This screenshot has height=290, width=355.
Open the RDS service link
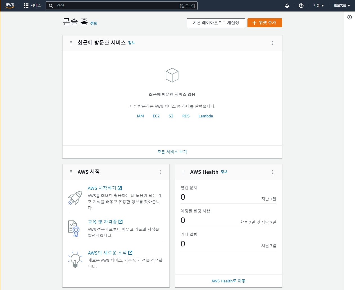pyautogui.click(x=186, y=116)
